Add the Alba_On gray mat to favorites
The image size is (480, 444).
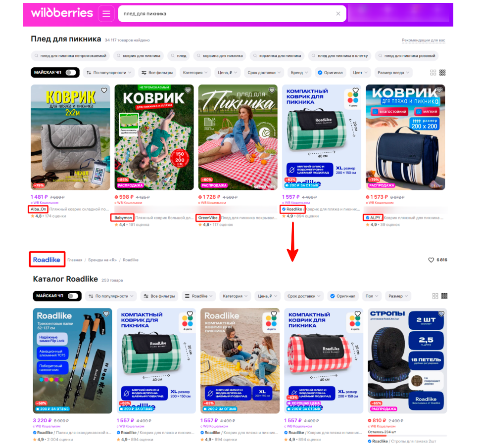click(x=104, y=90)
